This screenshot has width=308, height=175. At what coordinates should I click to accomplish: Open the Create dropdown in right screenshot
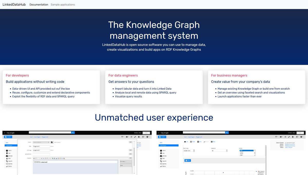163,137
